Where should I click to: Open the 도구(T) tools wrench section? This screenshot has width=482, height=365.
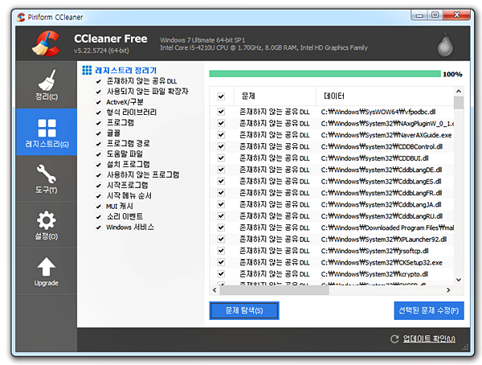(47, 178)
